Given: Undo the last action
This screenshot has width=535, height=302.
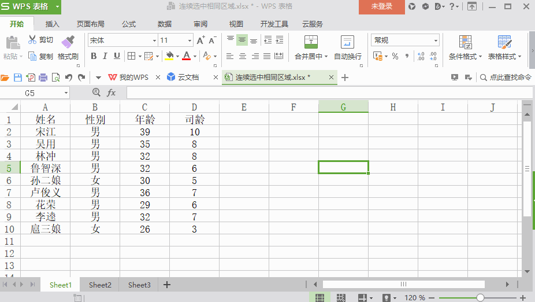Looking at the screenshot, I should 69,78.
